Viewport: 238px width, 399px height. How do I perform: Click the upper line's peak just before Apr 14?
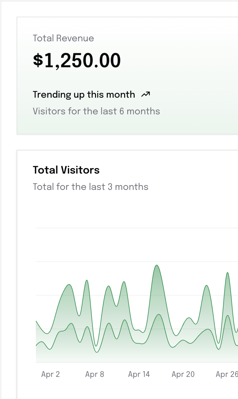(124, 282)
